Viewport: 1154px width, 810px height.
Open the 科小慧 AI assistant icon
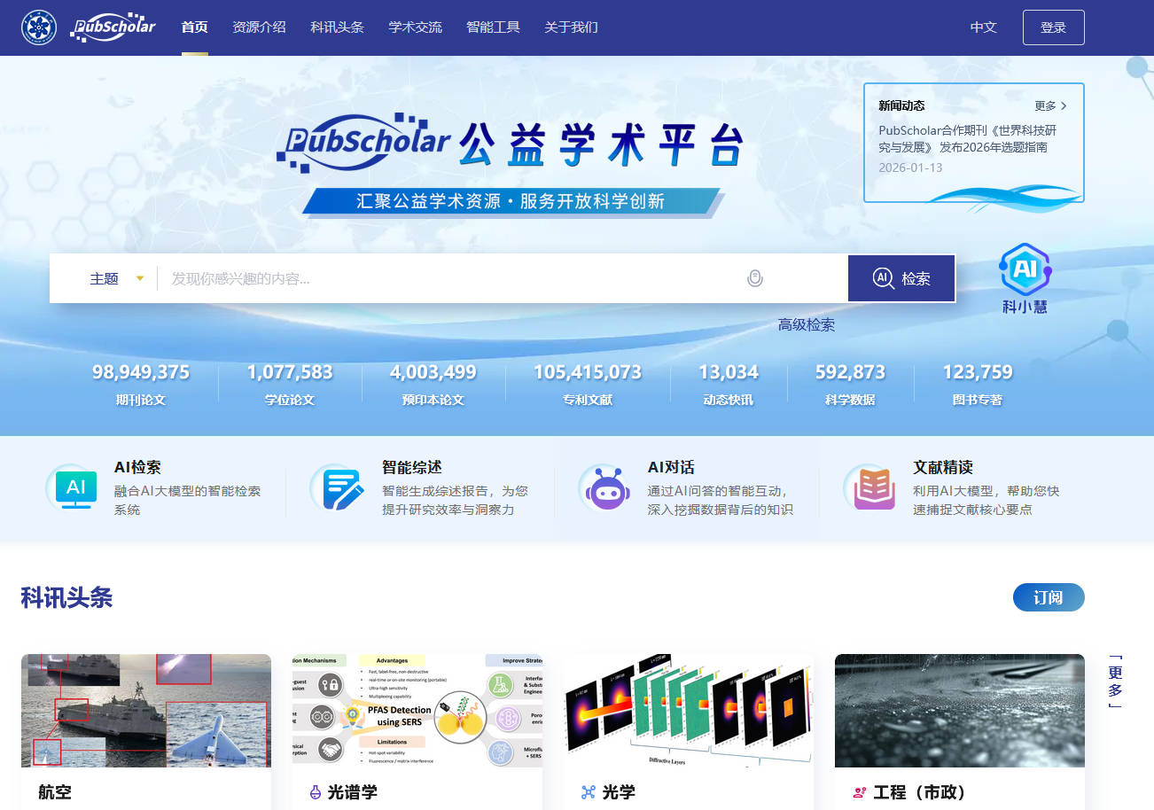(x=1025, y=278)
